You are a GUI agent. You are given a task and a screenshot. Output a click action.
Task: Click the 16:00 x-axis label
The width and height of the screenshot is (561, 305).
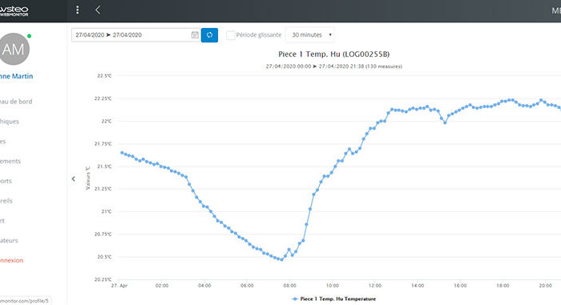460,286
